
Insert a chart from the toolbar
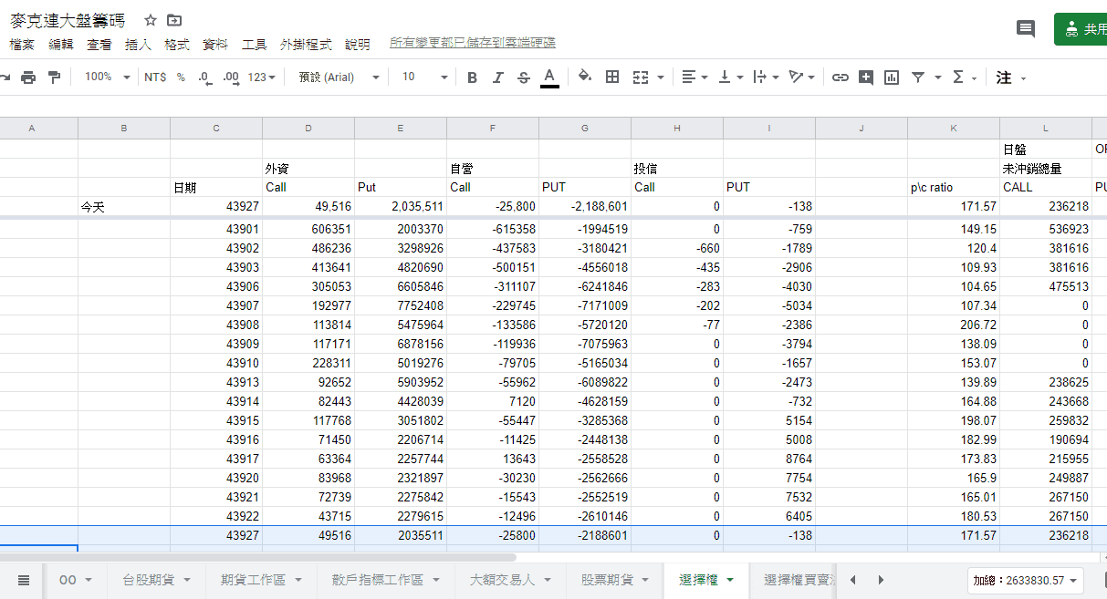[892, 77]
